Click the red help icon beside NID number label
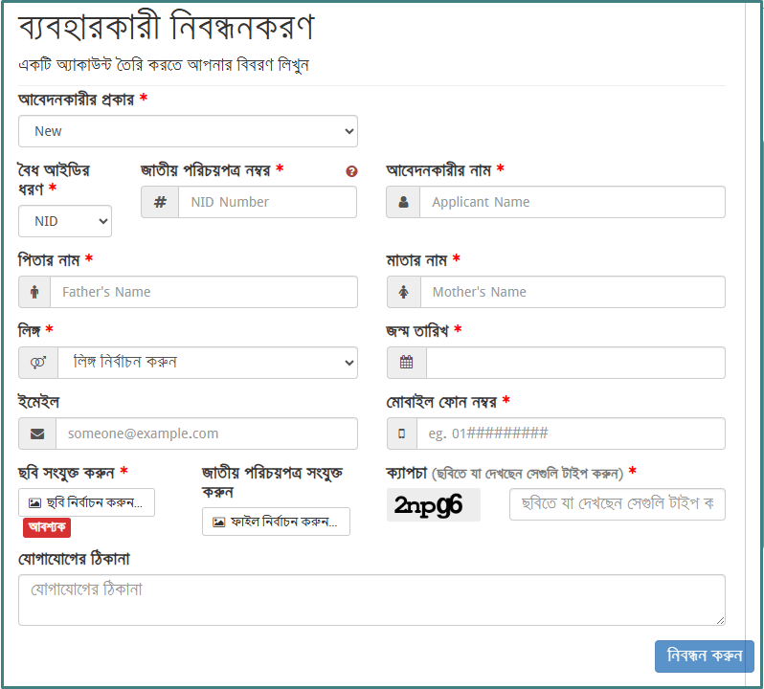 [x=351, y=171]
